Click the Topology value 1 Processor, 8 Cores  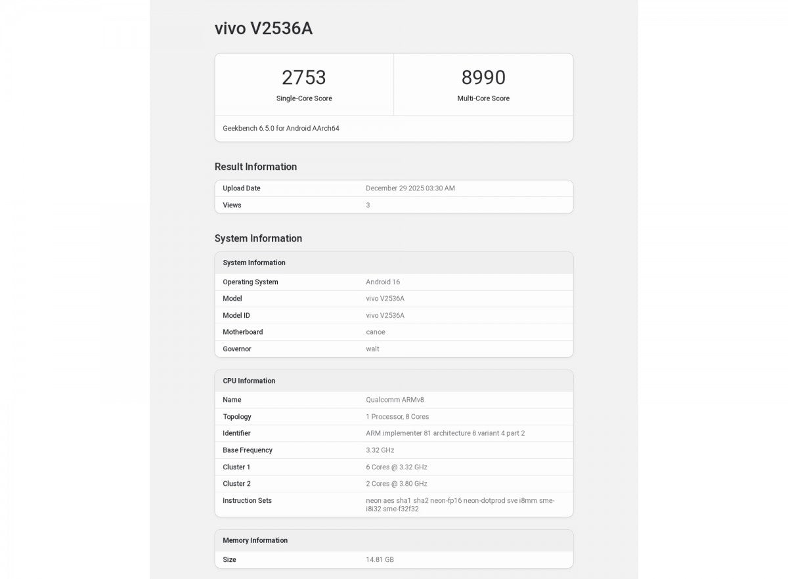pos(397,417)
